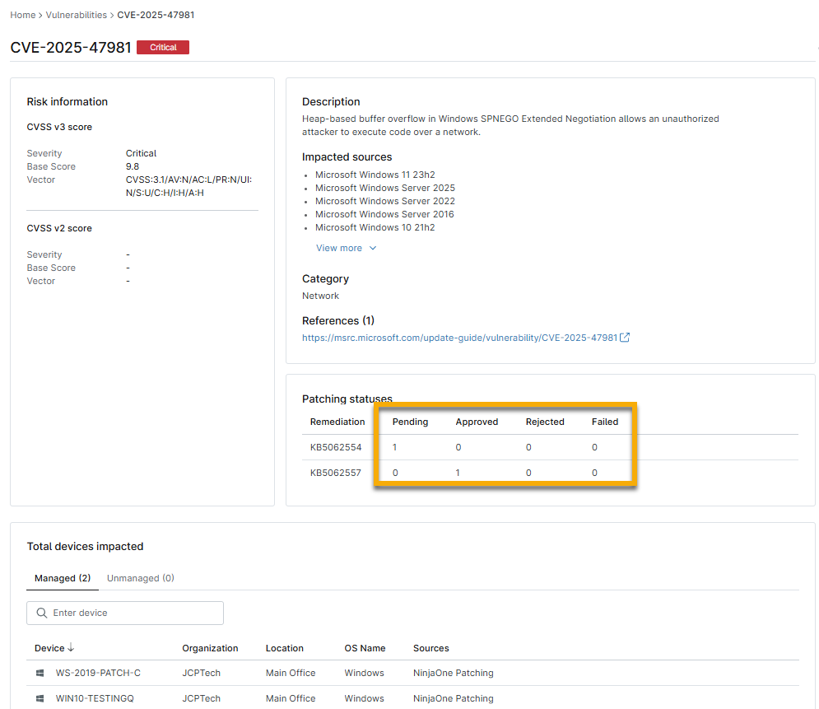Click the sort arrow on the Device column
The height and width of the screenshot is (709, 819).
pos(71,648)
